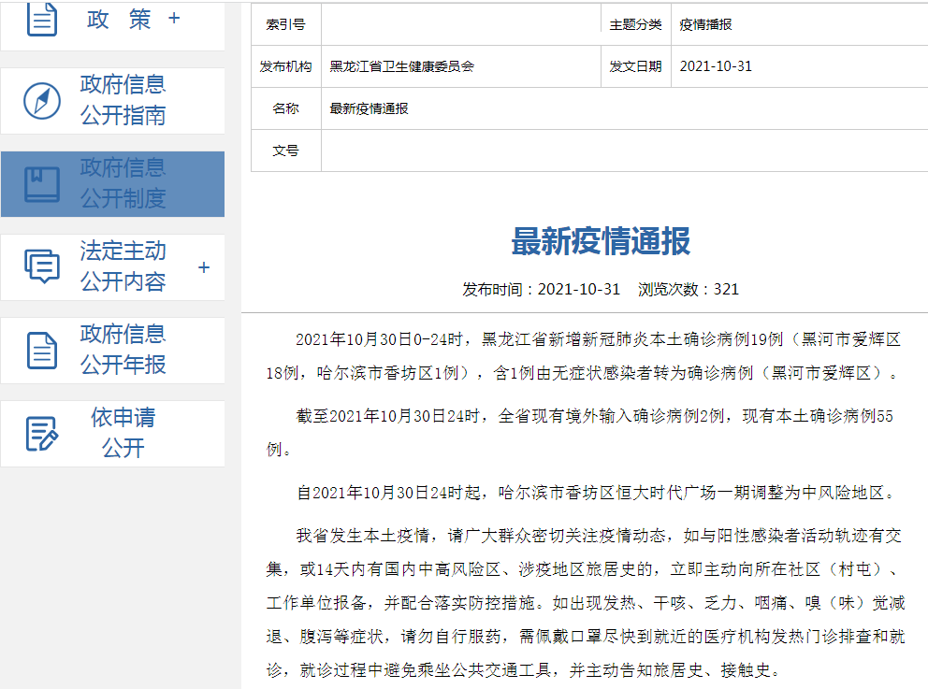
Task: Click the document icon for 政府信息公开年报
Action: 42,351
